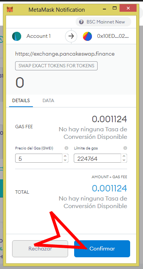Select the DETAILS tab
This screenshot has height=269, width=143.
(x=21, y=101)
